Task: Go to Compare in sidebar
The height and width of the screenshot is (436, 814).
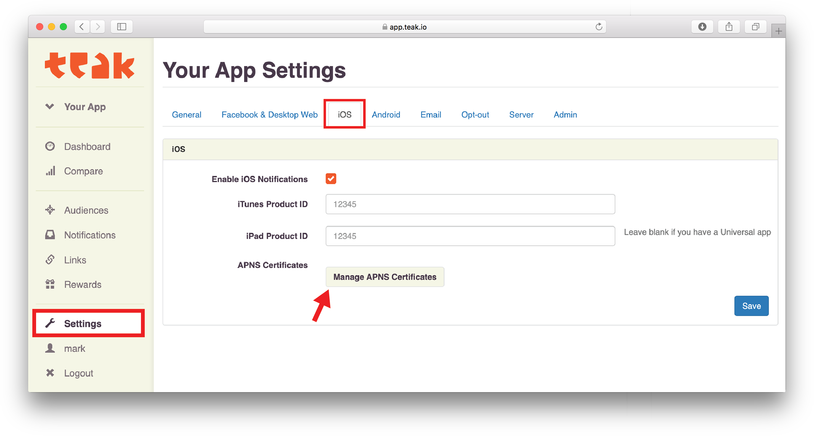Action: (84, 171)
